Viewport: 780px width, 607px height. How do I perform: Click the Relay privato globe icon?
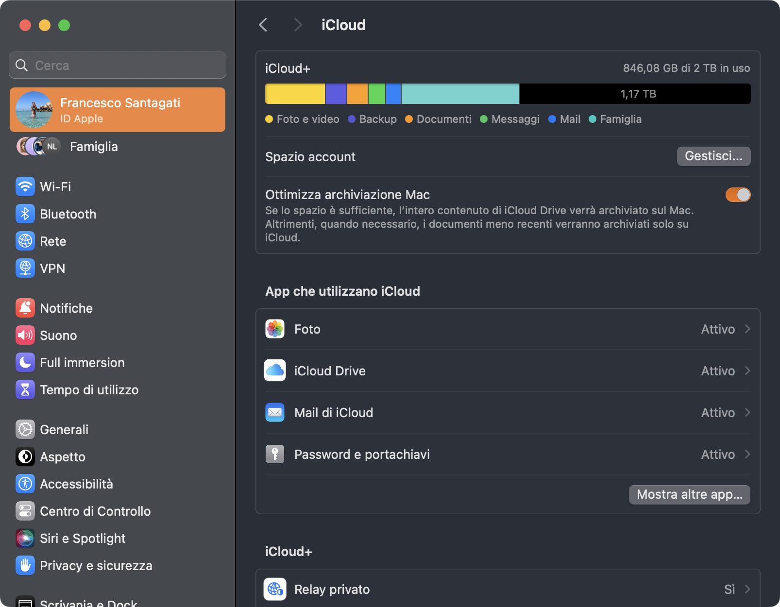click(x=275, y=589)
